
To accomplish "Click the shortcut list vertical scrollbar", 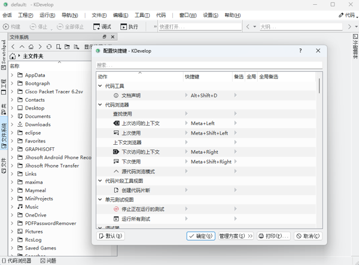I will point(320,87).
